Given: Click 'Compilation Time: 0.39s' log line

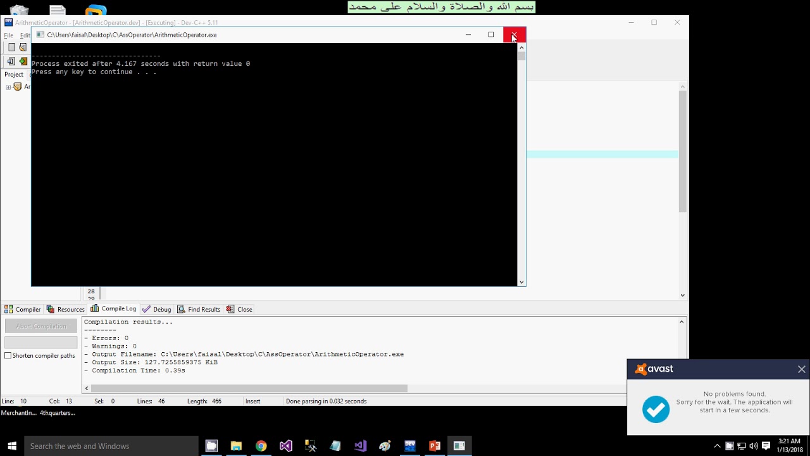Looking at the screenshot, I should [x=135, y=370].
